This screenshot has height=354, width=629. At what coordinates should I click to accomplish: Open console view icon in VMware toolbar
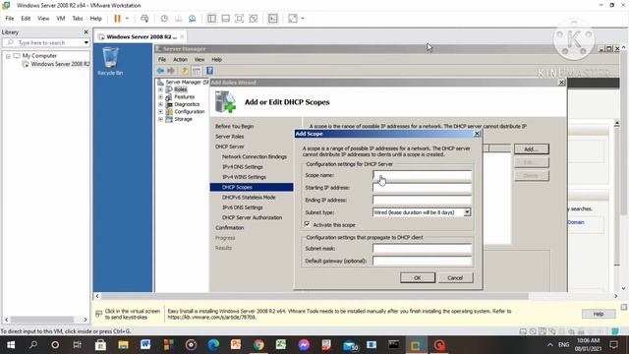(273, 19)
